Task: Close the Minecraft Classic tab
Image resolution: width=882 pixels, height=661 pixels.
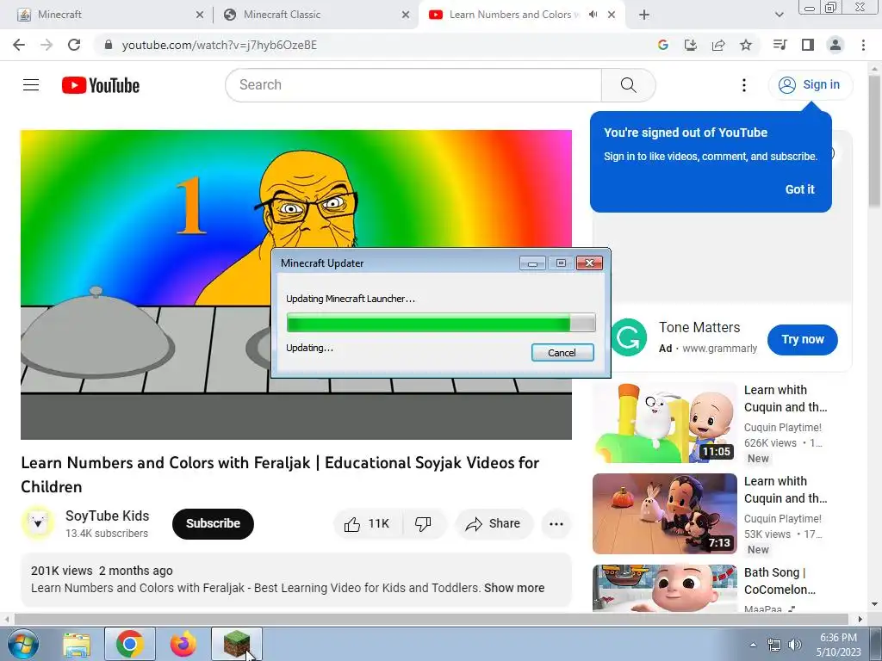Action: (x=406, y=15)
